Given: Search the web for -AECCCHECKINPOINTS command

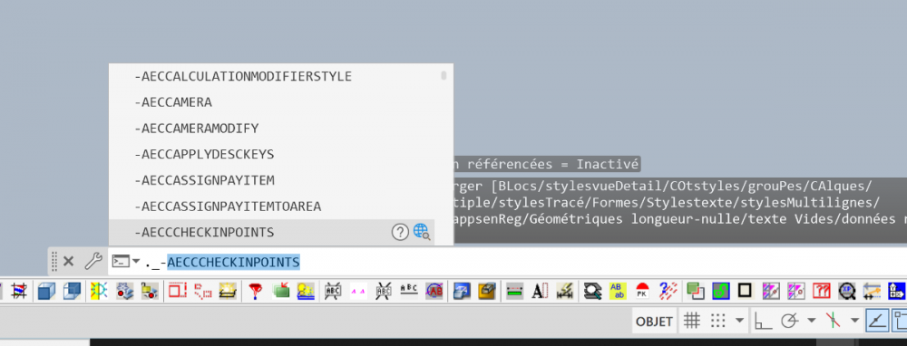Looking at the screenshot, I should coord(422,232).
